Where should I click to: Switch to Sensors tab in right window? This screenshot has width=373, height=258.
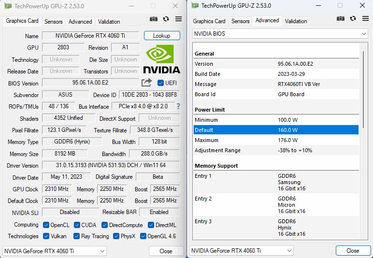pos(240,21)
